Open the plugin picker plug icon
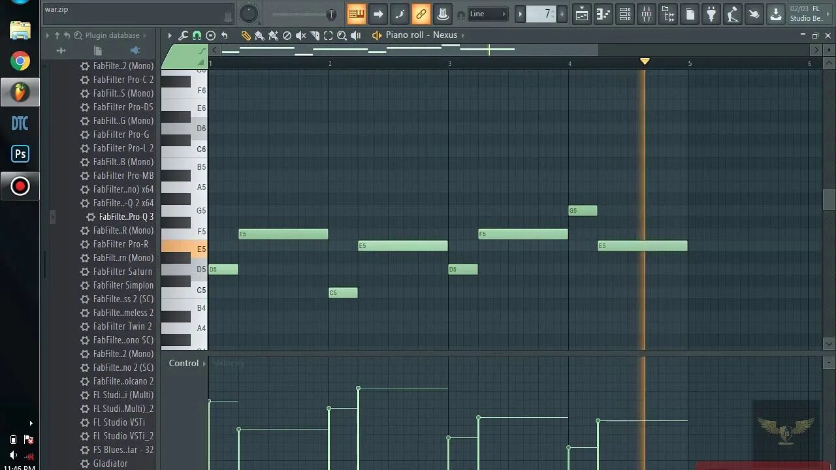This screenshot has height=470, width=836. pyautogui.click(x=711, y=14)
